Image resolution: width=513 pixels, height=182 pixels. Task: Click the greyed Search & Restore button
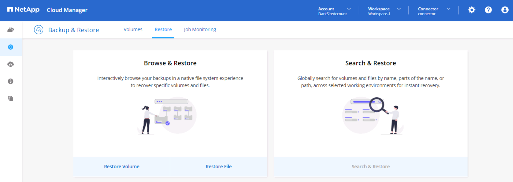coord(370,166)
